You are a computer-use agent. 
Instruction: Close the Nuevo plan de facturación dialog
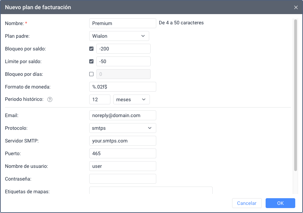coord(296,7)
